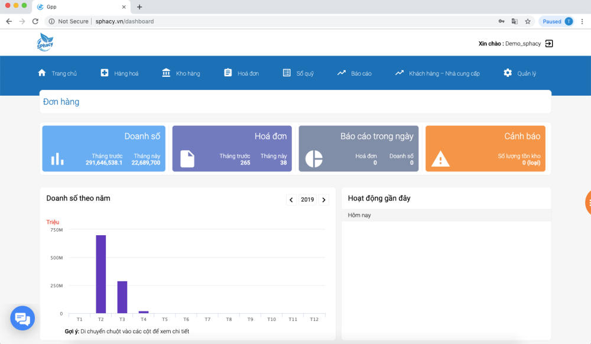The height and width of the screenshot is (344, 591).
Task: Open a new browser tab
Action: pos(139,7)
